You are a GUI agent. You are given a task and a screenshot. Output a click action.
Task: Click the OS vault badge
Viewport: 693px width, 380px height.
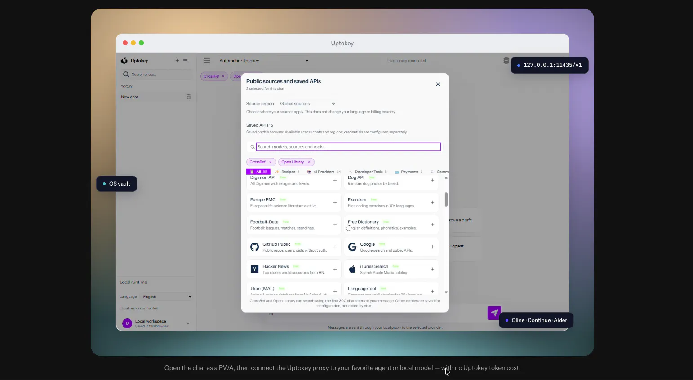pos(117,184)
